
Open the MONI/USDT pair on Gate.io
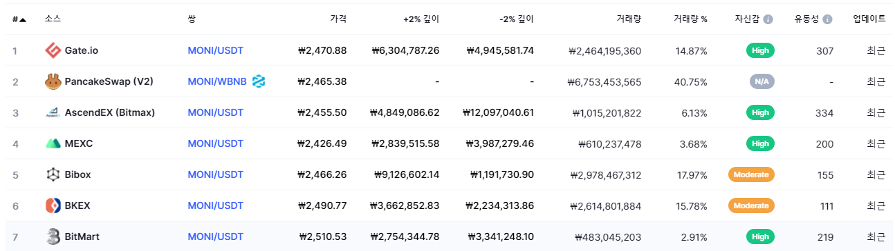coord(215,50)
